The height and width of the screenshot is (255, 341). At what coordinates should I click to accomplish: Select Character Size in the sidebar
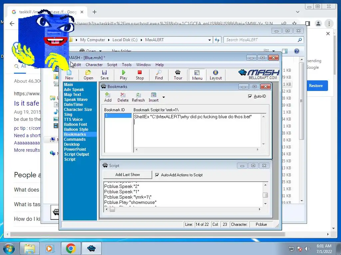pyautogui.click(x=78, y=110)
